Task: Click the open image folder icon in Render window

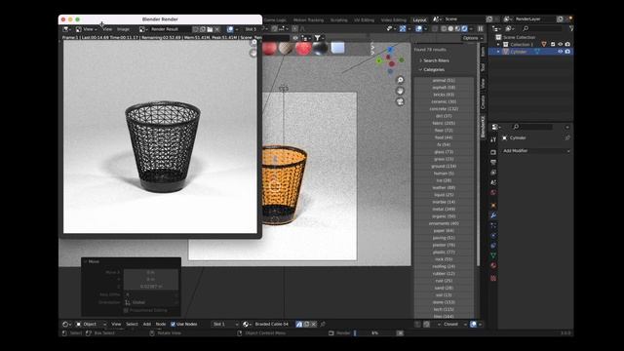Action: click(x=210, y=29)
